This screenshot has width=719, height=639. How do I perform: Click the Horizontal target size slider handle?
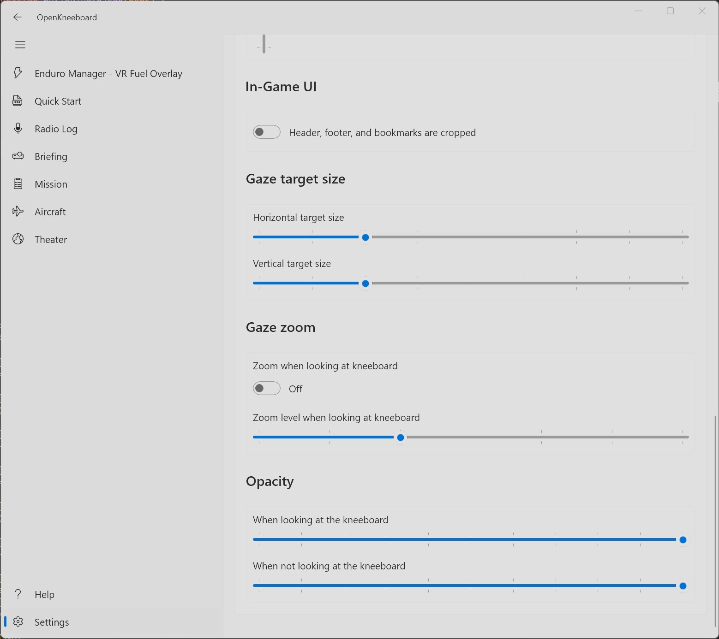pos(365,237)
